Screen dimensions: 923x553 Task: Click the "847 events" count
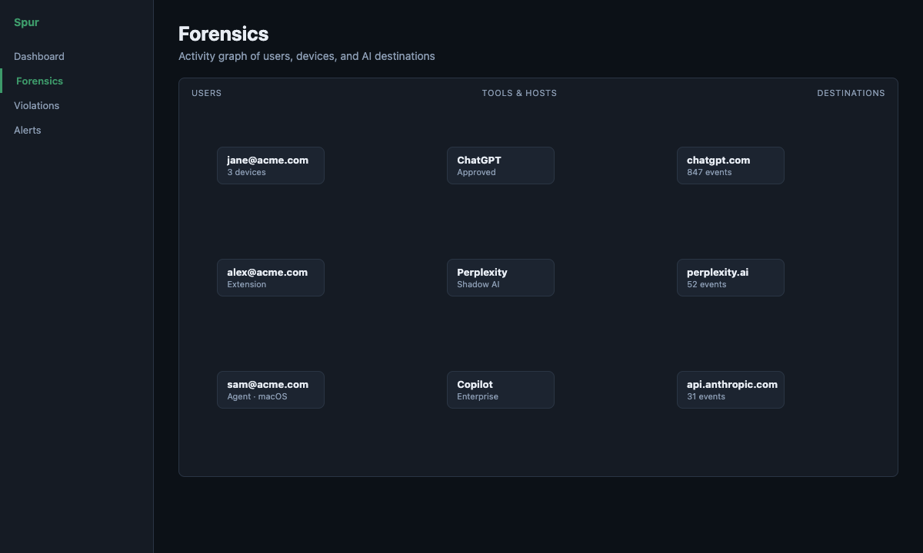click(x=709, y=172)
